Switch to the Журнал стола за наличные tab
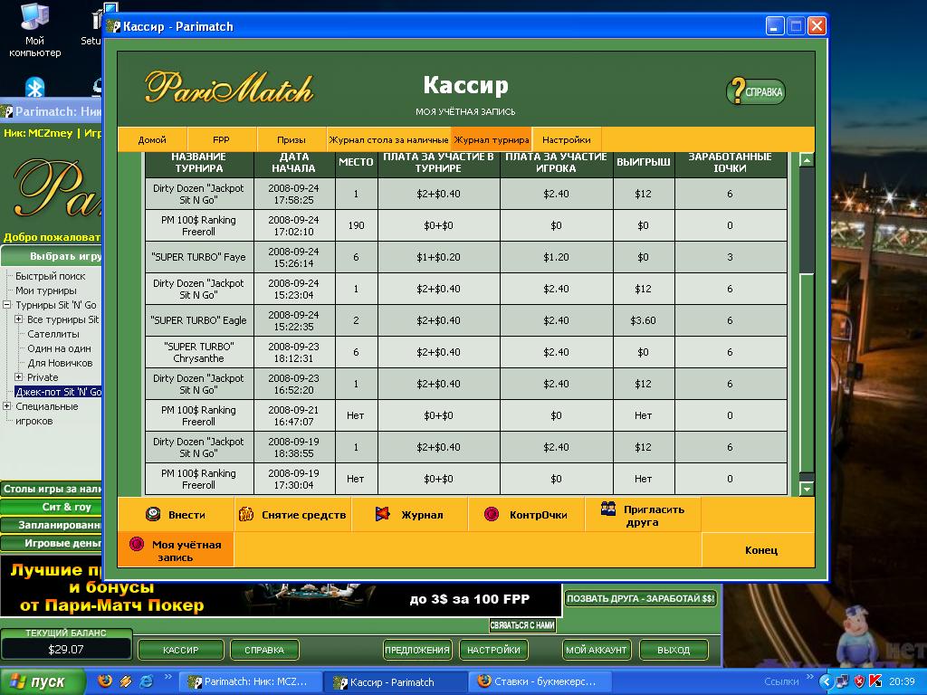The width and height of the screenshot is (927, 695). pos(388,140)
